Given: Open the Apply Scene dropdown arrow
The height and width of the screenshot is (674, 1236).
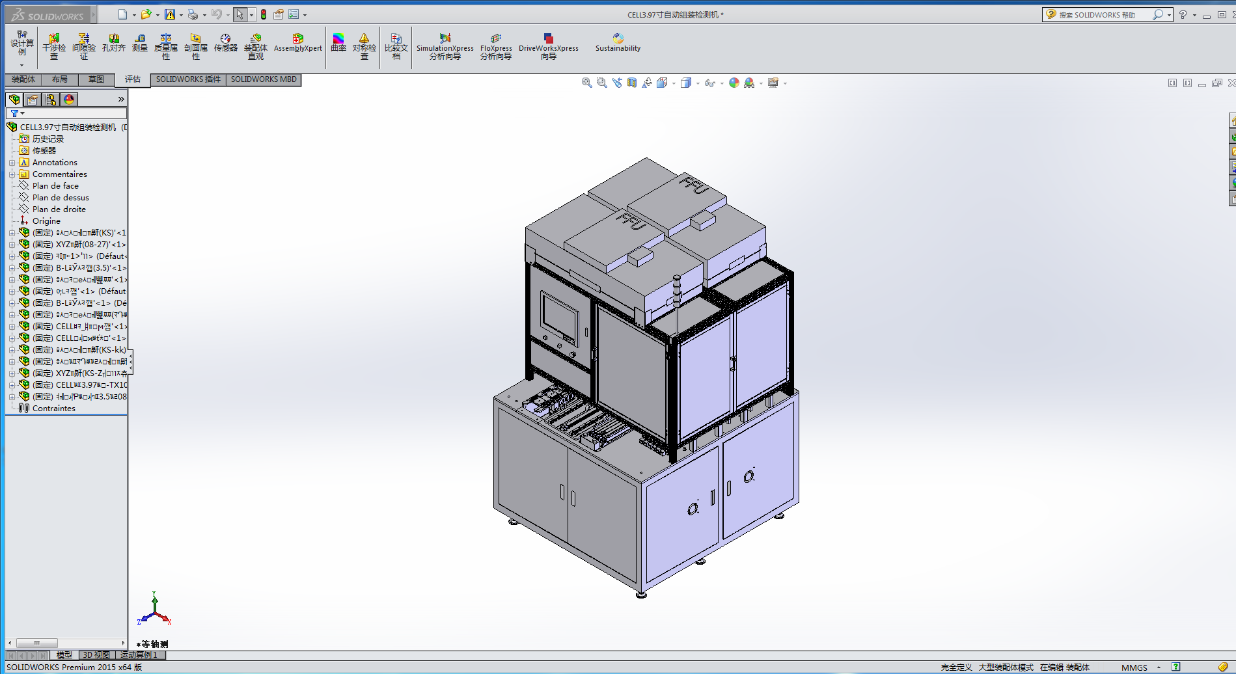Looking at the screenshot, I should pos(761,83).
